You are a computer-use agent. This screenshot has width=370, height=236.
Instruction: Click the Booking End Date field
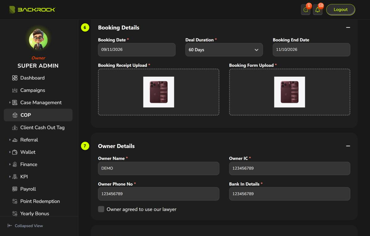click(x=311, y=50)
